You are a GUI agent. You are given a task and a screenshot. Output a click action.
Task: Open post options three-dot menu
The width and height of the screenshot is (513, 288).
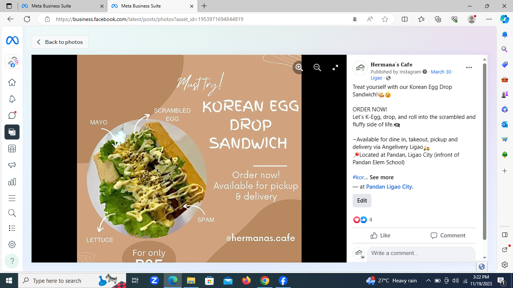coord(469,67)
